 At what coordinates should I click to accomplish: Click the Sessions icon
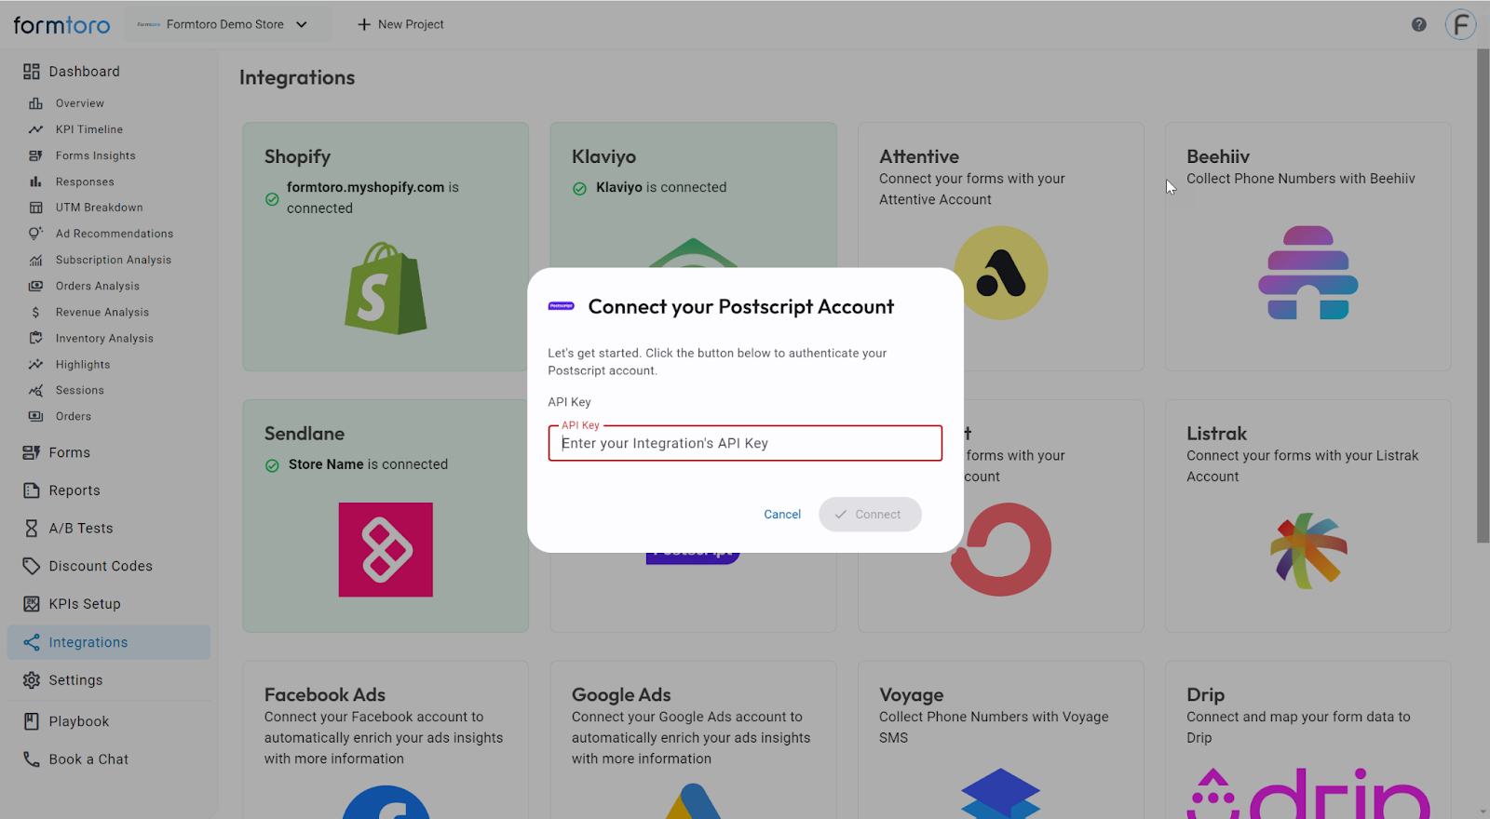click(x=35, y=390)
